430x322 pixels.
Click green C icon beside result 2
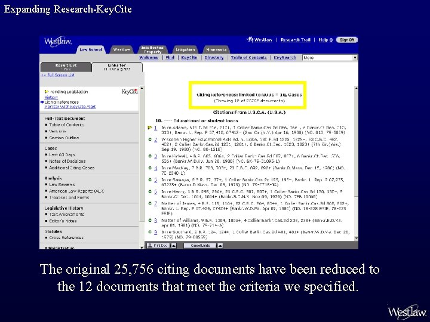click(x=150, y=140)
